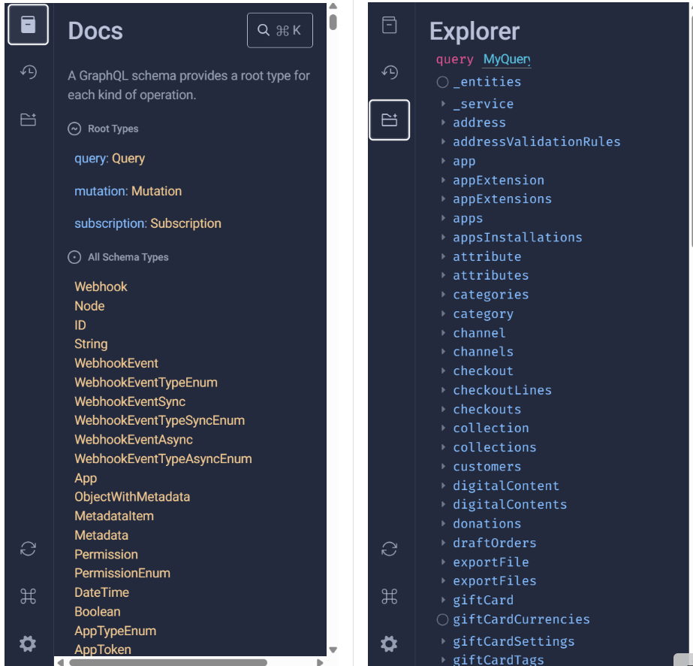The image size is (693, 666).
Task: Show history in the Explorer sidebar
Action: [389, 72]
